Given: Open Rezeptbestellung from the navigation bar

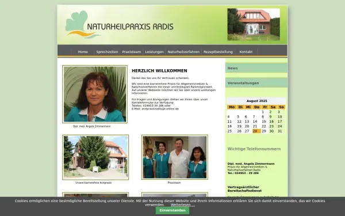Looking at the screenshot, I should point(218,52).
